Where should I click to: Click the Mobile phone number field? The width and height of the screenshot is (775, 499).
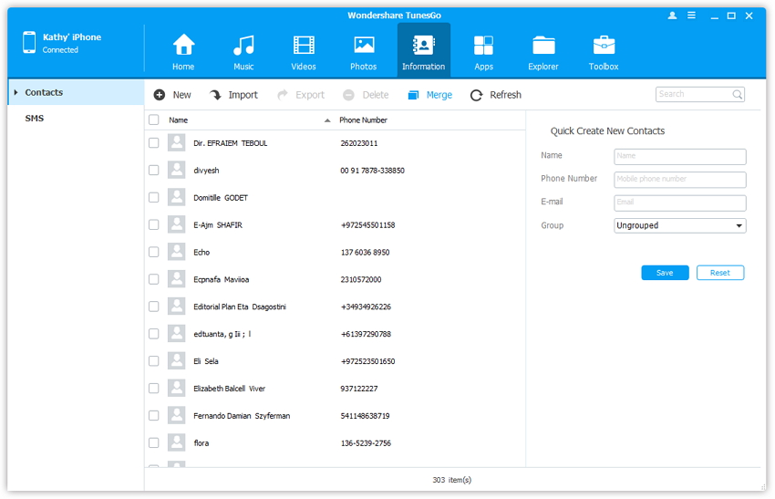(680, 180)
